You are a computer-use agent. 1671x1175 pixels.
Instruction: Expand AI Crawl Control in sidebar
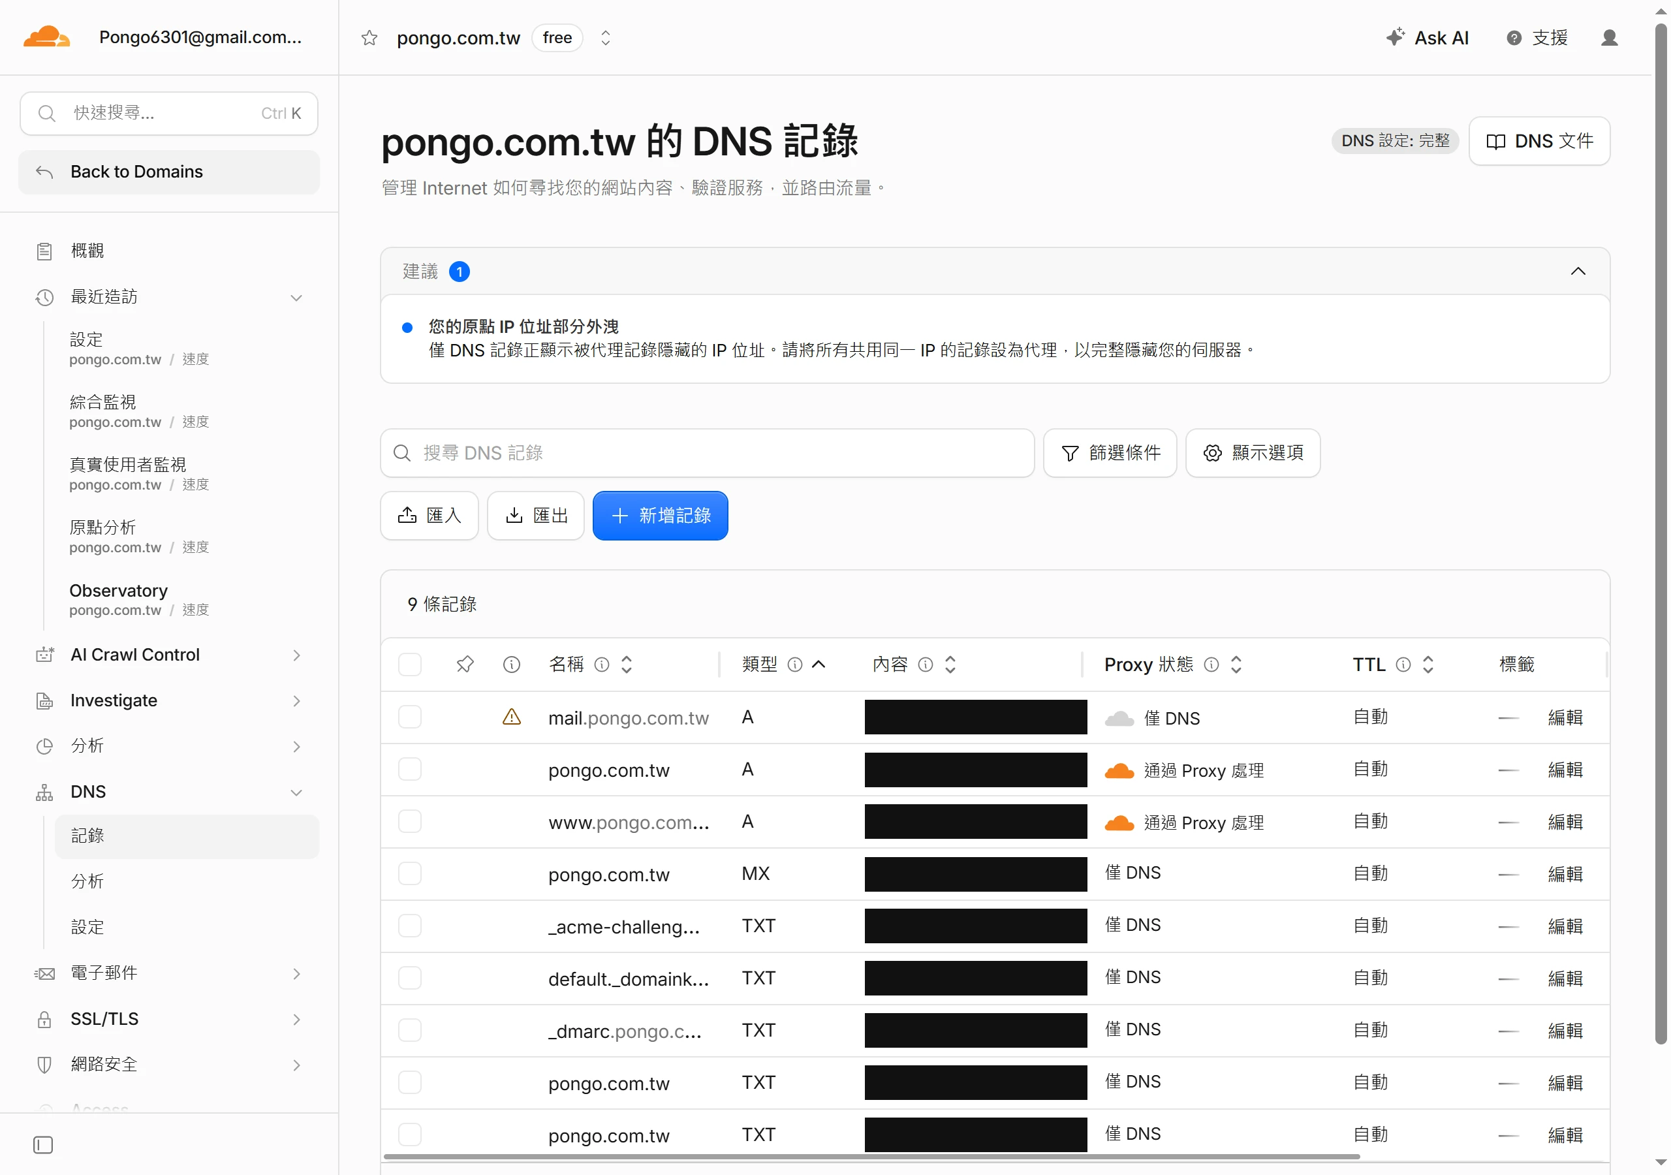click(296, 655)
